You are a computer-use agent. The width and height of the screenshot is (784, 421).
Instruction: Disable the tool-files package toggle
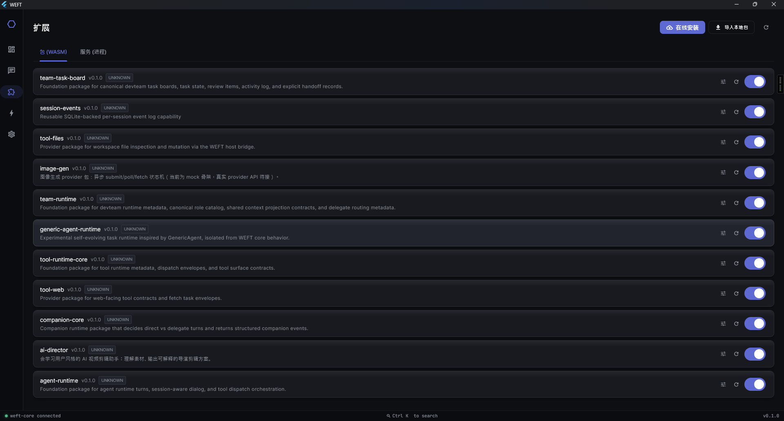click(755, 142)
